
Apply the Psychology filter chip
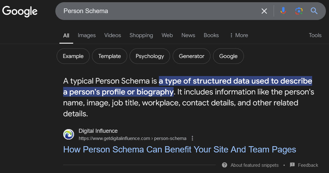(x=150, y=56)
